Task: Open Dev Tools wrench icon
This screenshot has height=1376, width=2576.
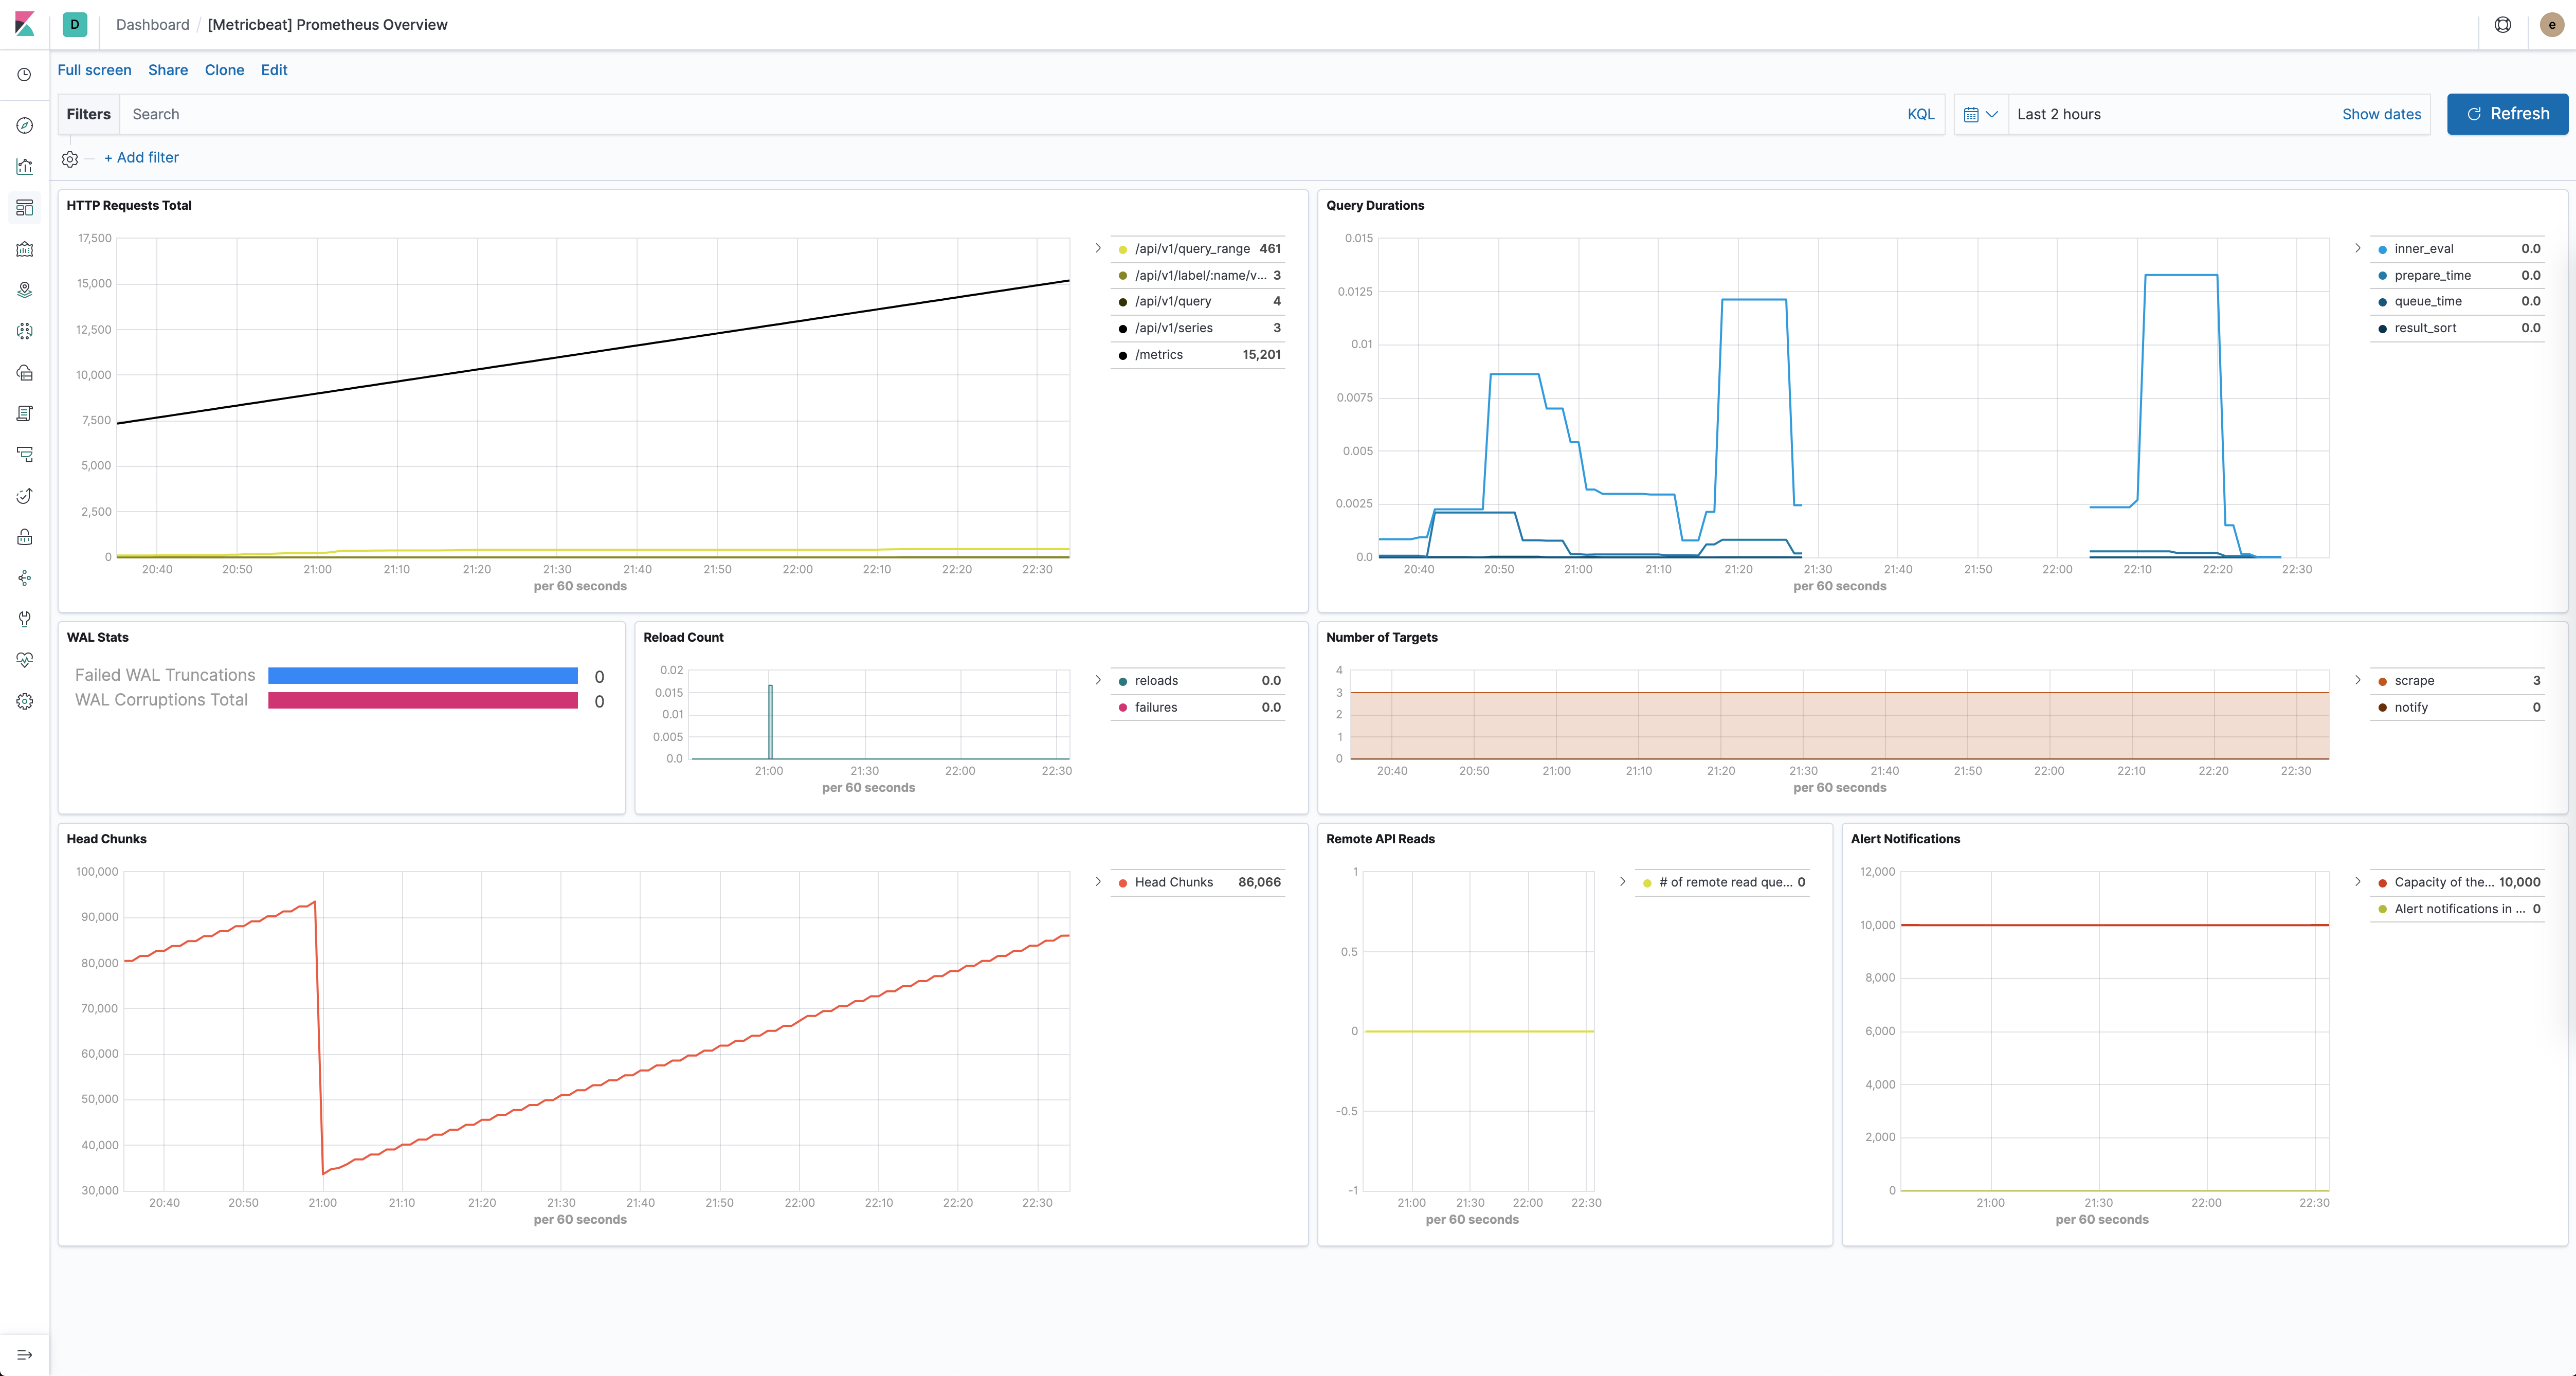Action: (24, 619)
